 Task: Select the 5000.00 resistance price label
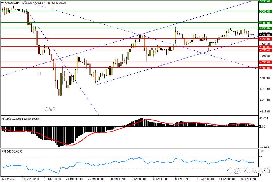click(265, 11)
